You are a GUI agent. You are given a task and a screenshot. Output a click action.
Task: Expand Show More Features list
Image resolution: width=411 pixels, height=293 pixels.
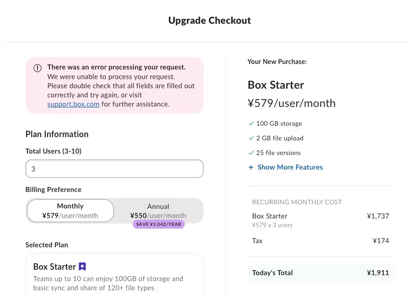(290, 167)
